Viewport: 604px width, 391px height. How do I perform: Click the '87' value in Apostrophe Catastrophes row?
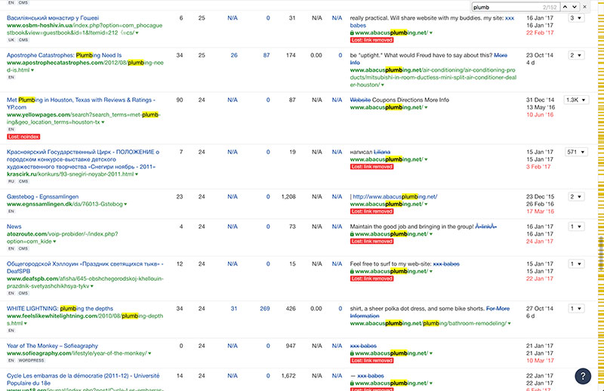point(267,55)
